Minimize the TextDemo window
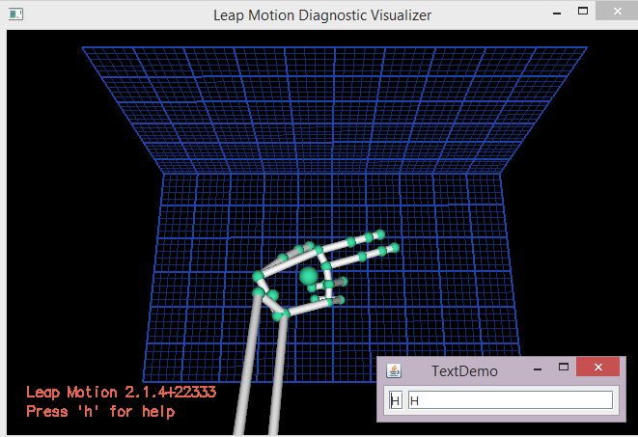This screenshot has height=437, width=638. [x=538, y=369]
